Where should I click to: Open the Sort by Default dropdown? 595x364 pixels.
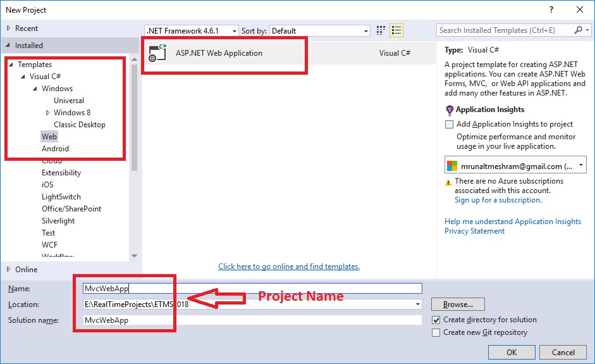pos(320,31)
